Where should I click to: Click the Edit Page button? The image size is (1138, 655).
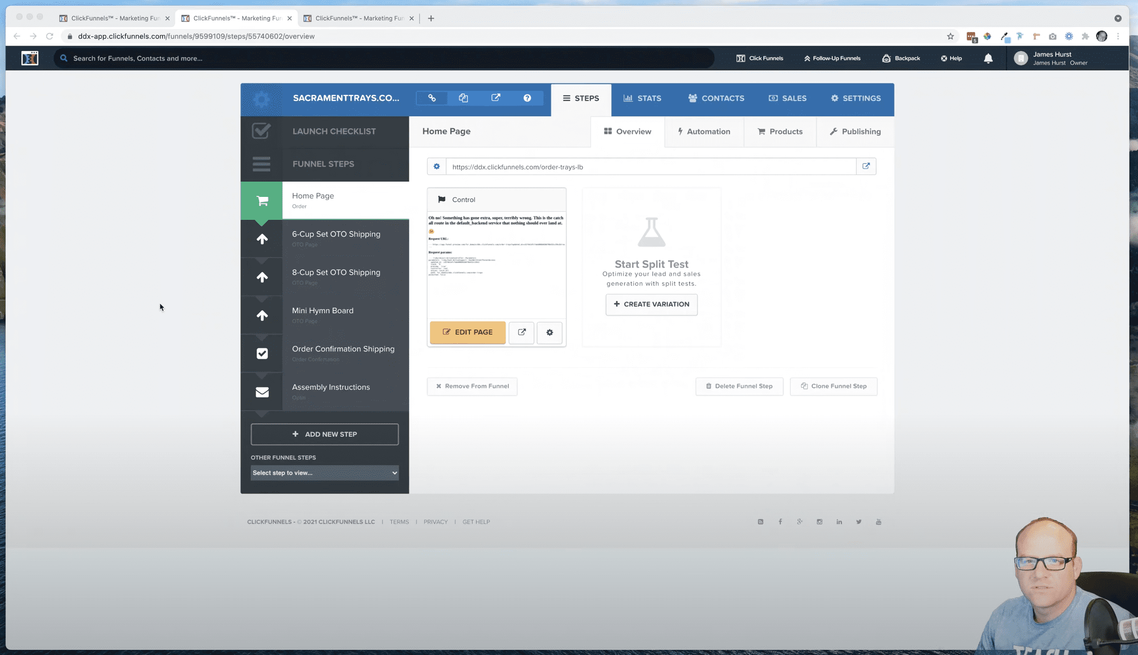[x=467, y=332]
